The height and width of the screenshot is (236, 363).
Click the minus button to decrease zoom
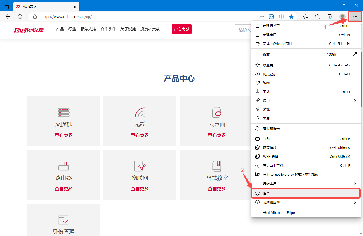320,54
